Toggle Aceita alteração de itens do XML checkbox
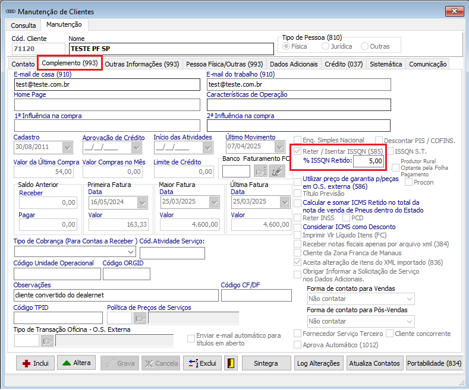Viewport: 469px width, 390px height. pyautogui.click(x=297, y=262)
